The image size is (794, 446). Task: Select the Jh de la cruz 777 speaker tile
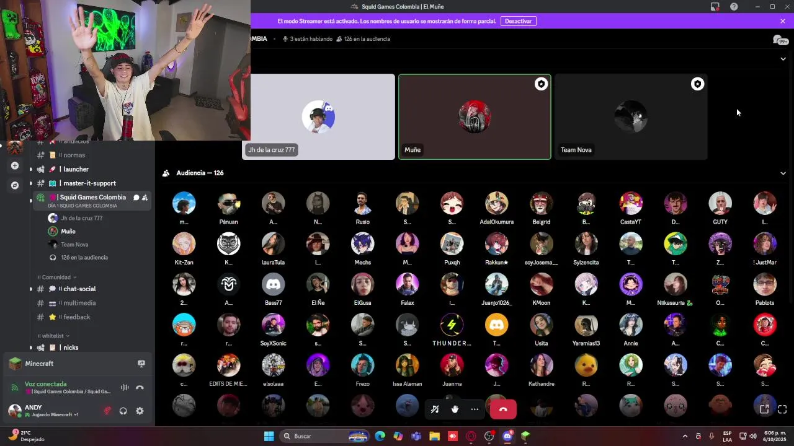tap(318, 117)
